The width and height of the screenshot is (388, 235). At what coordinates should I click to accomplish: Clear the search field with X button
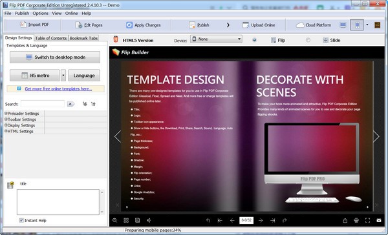coord(70,104)
